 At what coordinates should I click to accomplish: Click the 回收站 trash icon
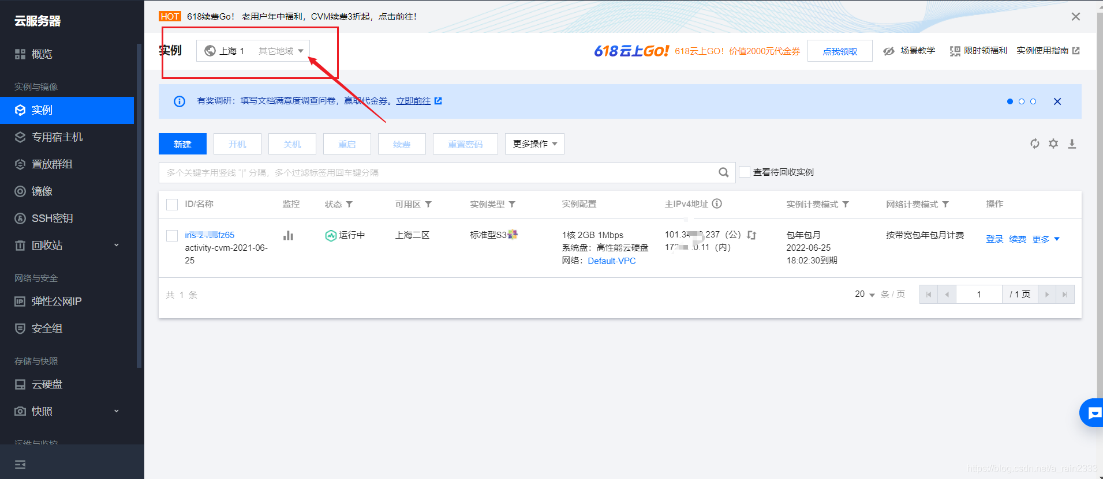coord(20,246)
